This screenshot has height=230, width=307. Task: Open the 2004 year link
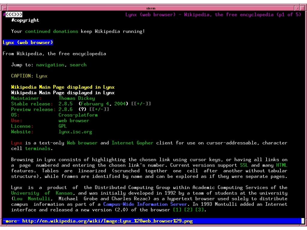click(120, 104)
